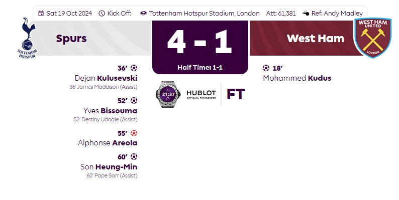Click the goal ball icon next to 18'
Viewport: 399px width, 200px height.
266,68
